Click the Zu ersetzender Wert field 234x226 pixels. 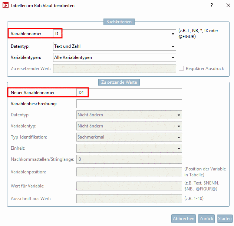[115, 69]
